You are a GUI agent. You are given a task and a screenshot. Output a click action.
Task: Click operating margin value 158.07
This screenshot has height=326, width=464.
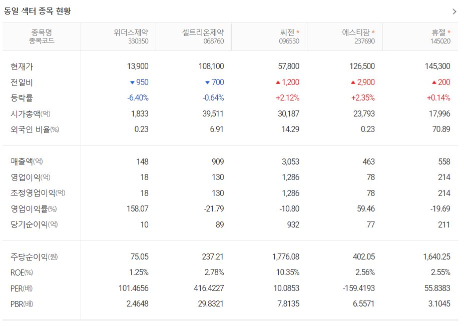[138, 209]
